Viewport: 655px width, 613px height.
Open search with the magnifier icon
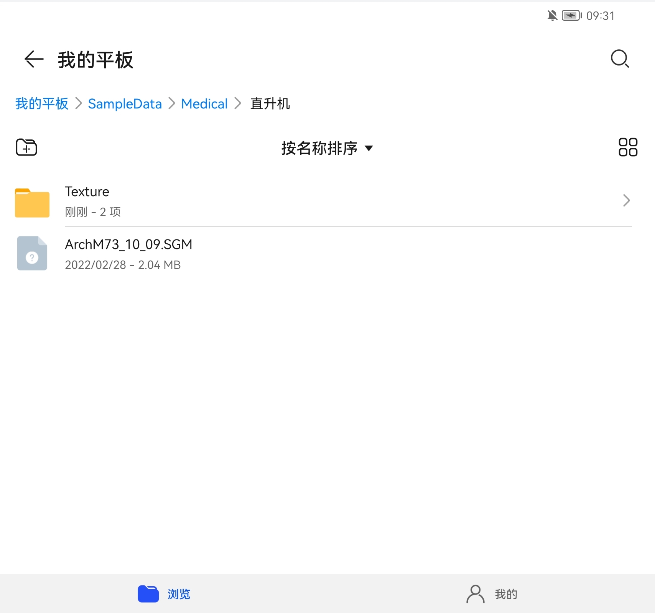[x=620, y=59]
